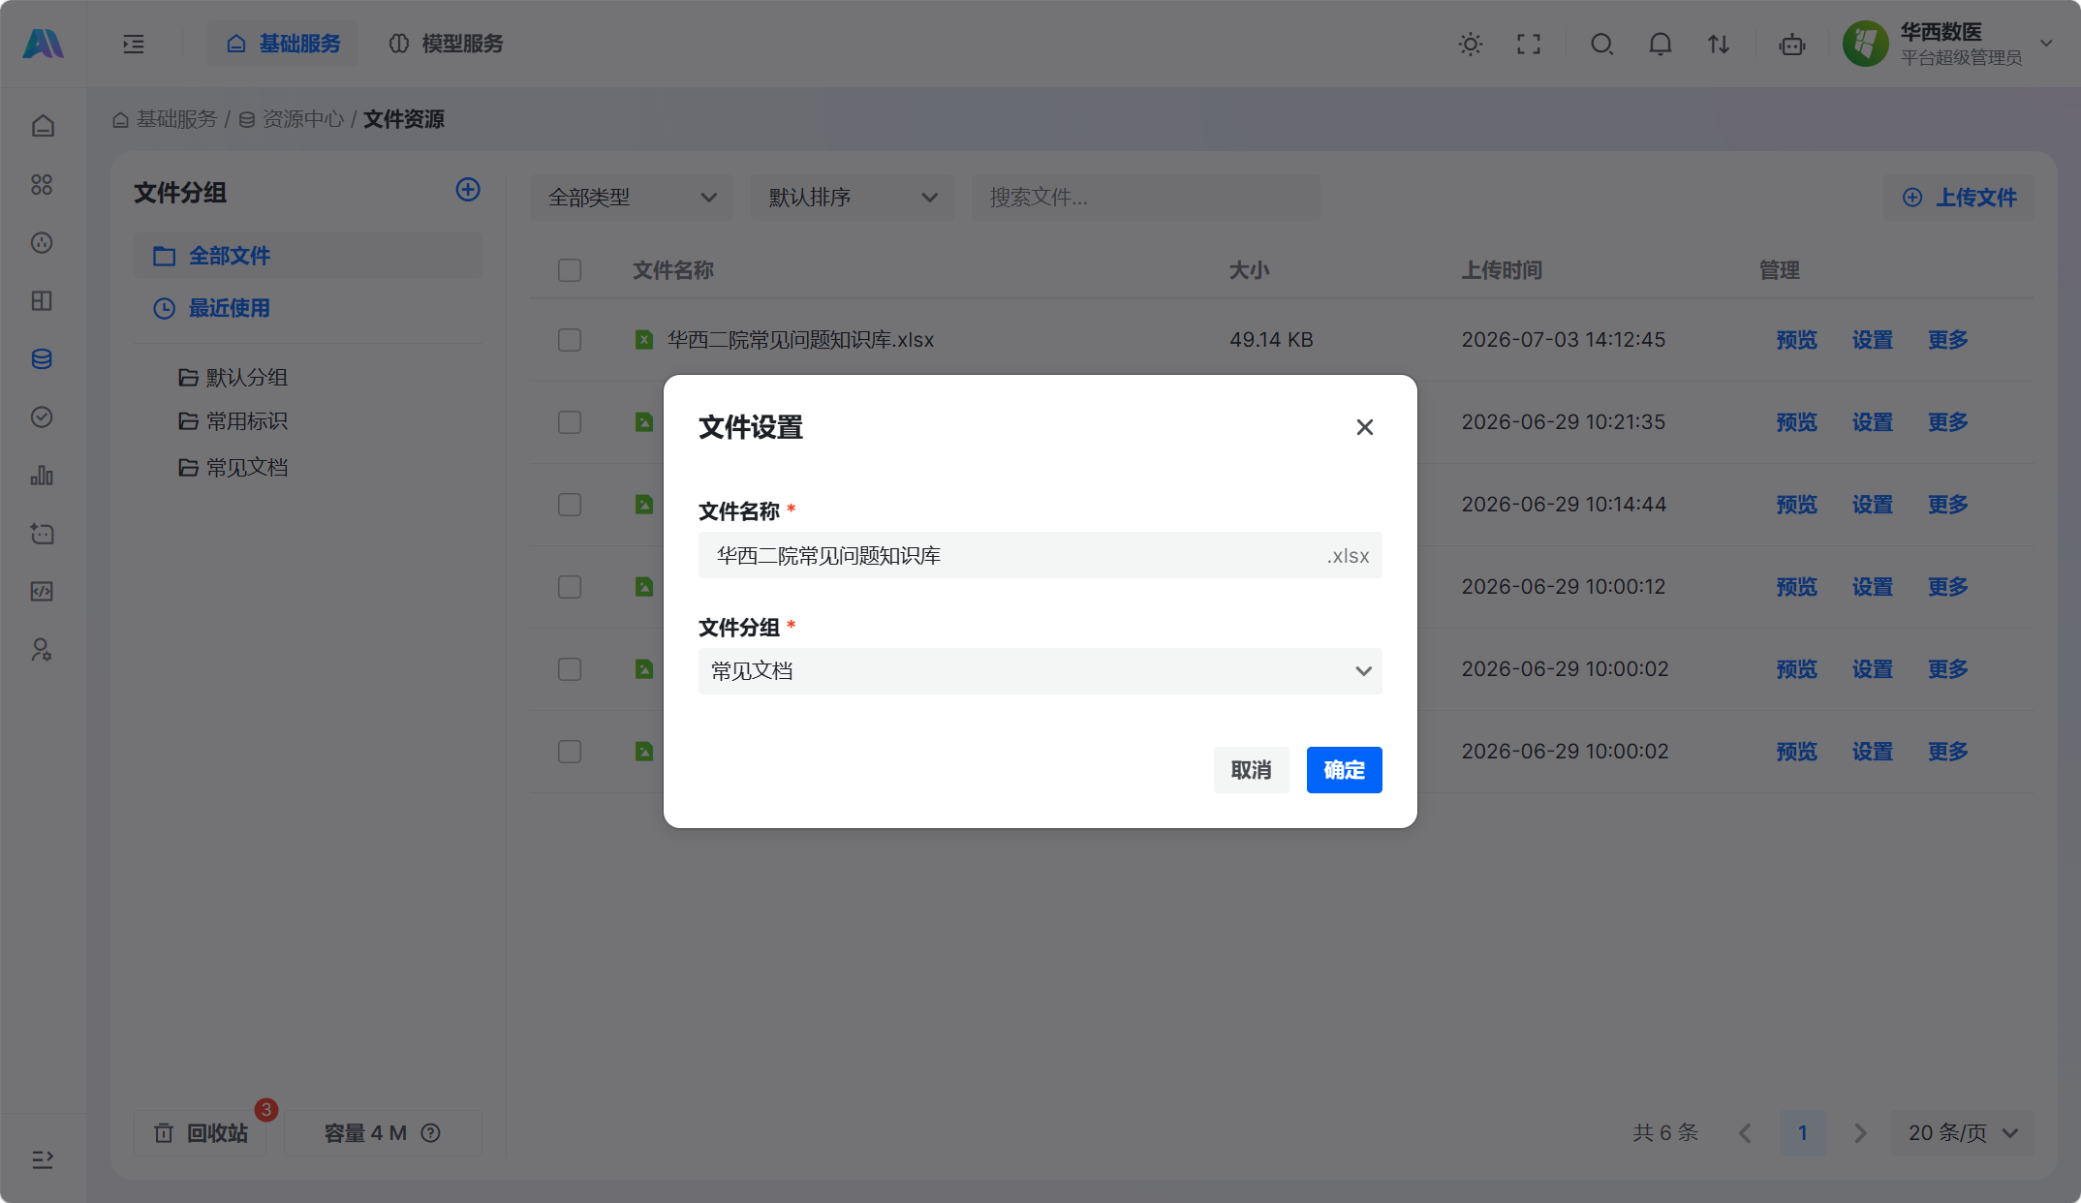Viewport: 2081px width, 1203px height.
Task: Click 预览 for the 10:00:12 row
Action: point(1796,587)
